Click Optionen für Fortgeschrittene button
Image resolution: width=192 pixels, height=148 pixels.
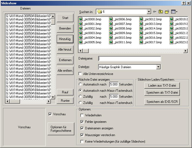[61, 129]
